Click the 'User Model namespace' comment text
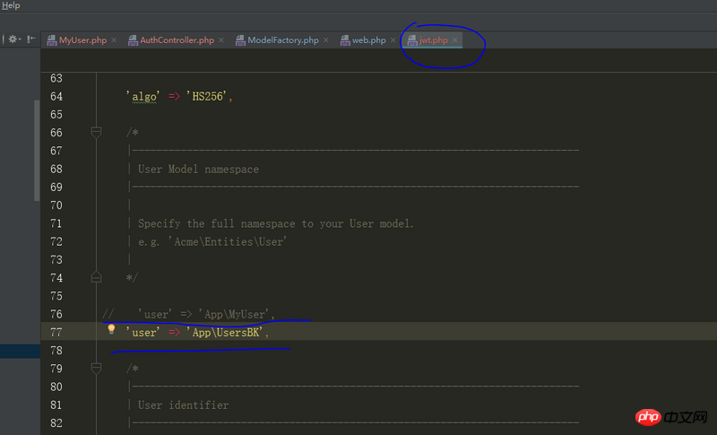This screenshot has height=435, width=717. click(x=198, y=170)
